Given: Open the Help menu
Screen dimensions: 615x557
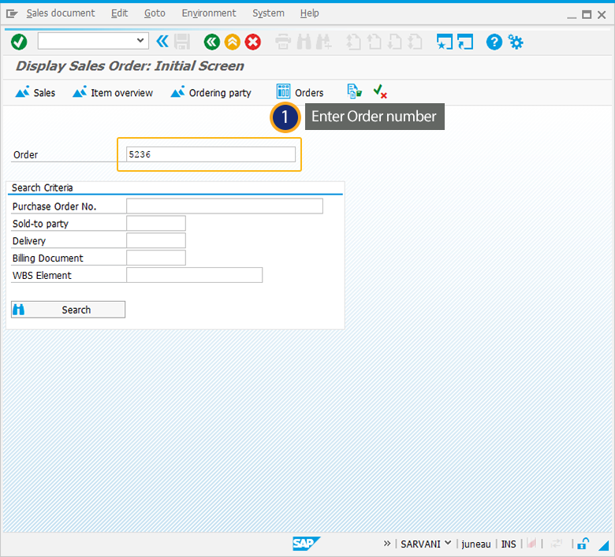Looking at the screenshot, I should 309,13.
